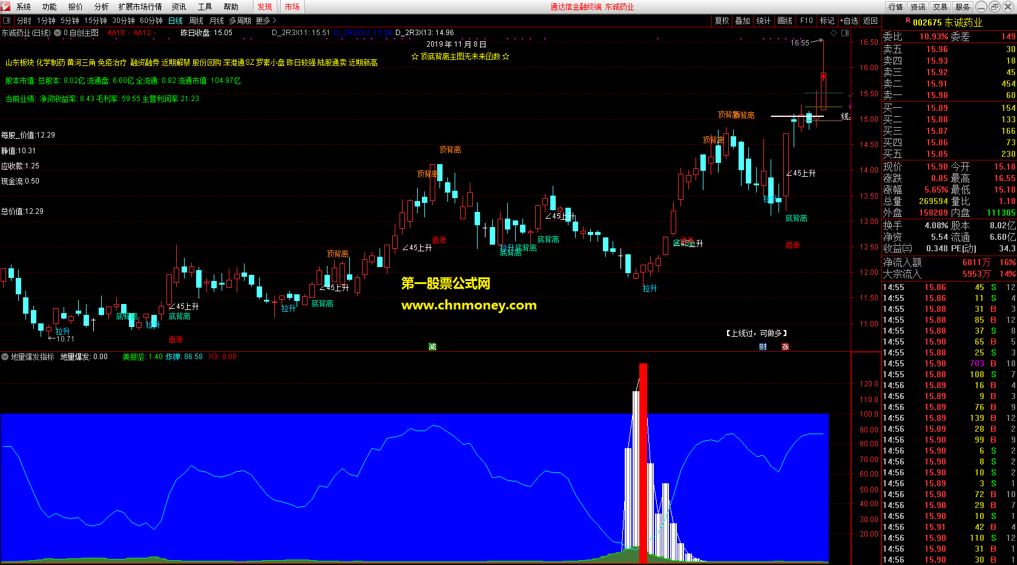Click the tall red bar in 地量爆发 indicator

click(x=643, y=463)
